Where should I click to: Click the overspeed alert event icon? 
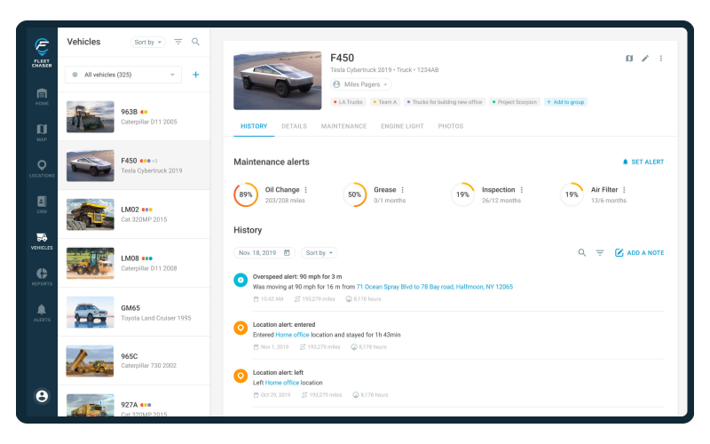[x=241, y=280]
